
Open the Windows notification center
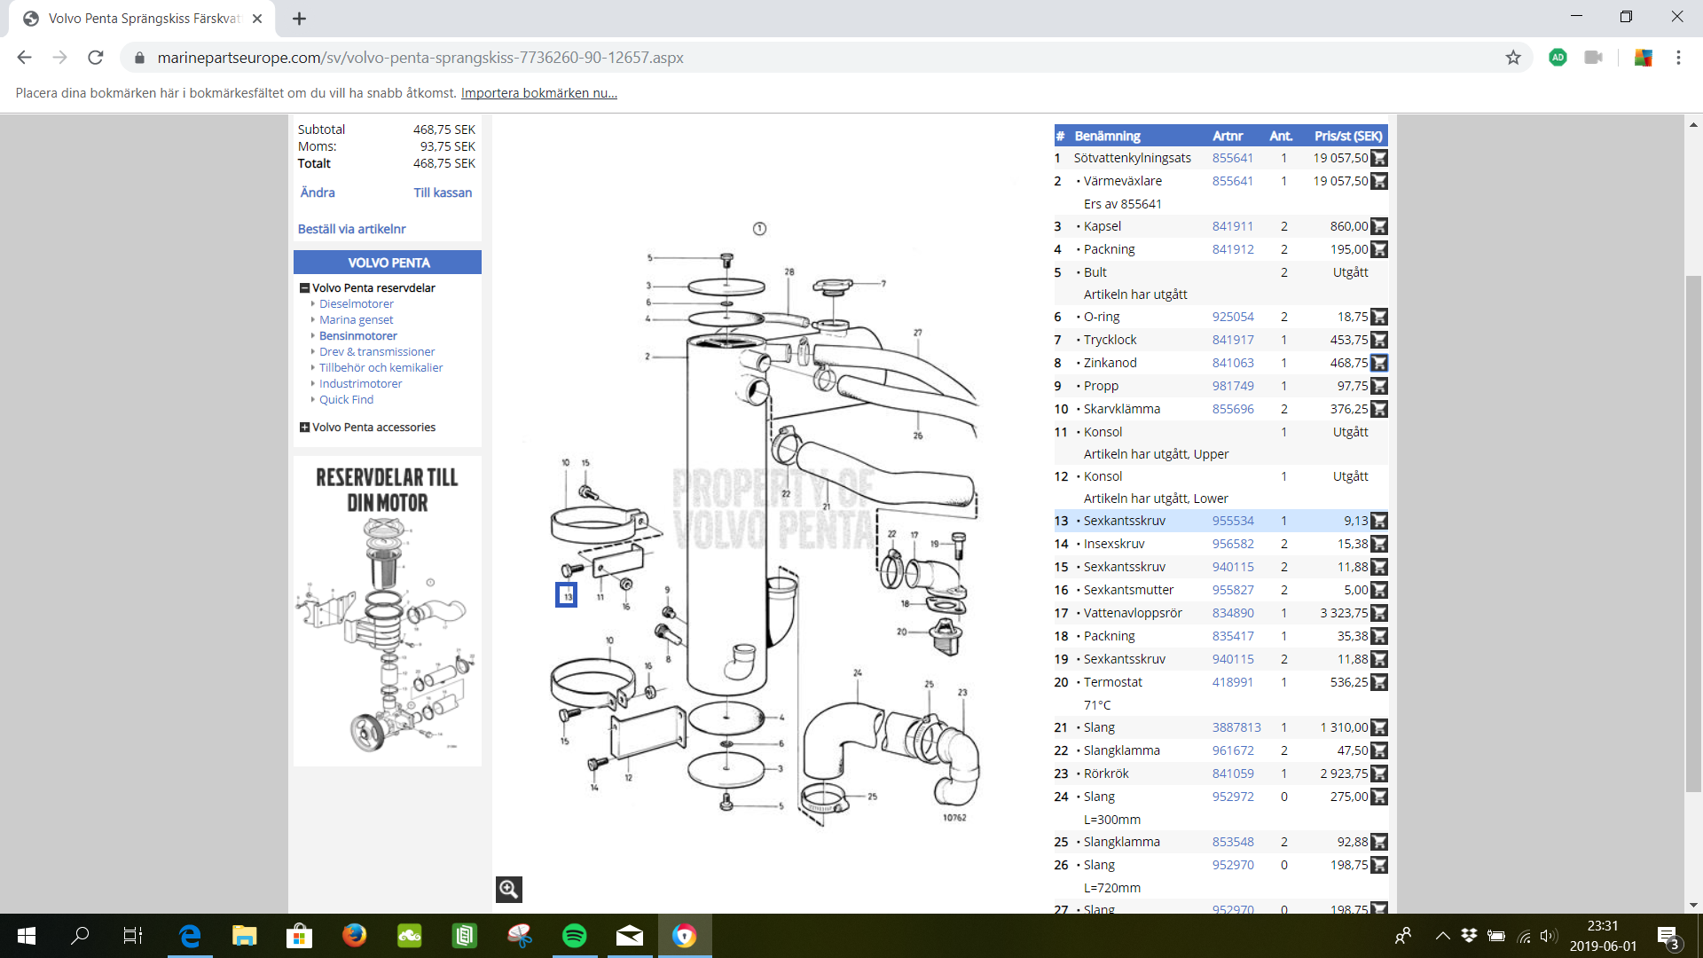pyautogui.click(x=1668, y=937)
